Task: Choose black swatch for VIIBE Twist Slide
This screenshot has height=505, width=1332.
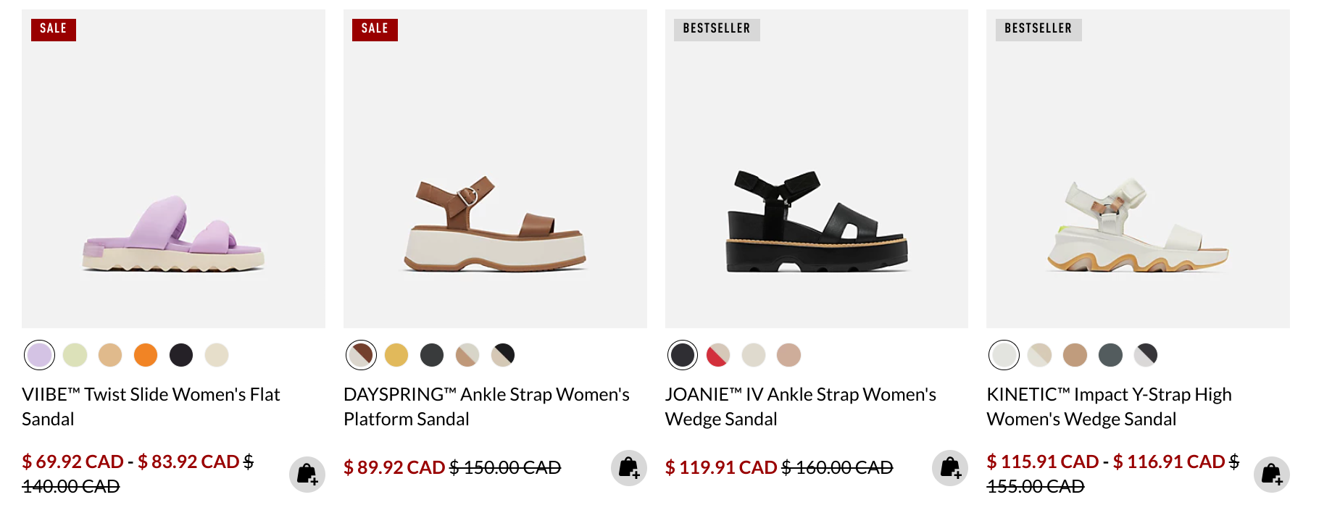Action: (181, 355)
